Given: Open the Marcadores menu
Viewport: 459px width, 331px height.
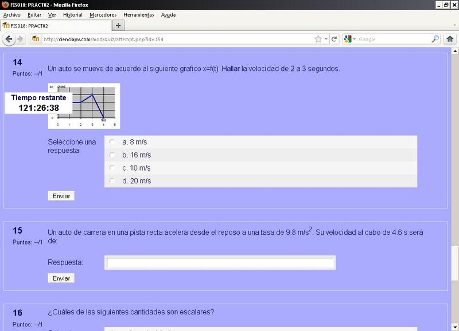Looking at the screenshot, I should pos(103,15).
